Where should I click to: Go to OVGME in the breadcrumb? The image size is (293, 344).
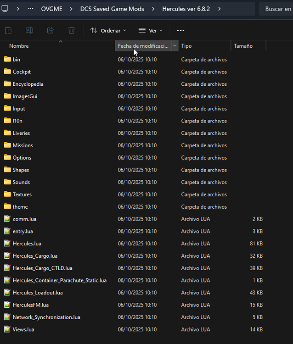(x=51, y=9)
